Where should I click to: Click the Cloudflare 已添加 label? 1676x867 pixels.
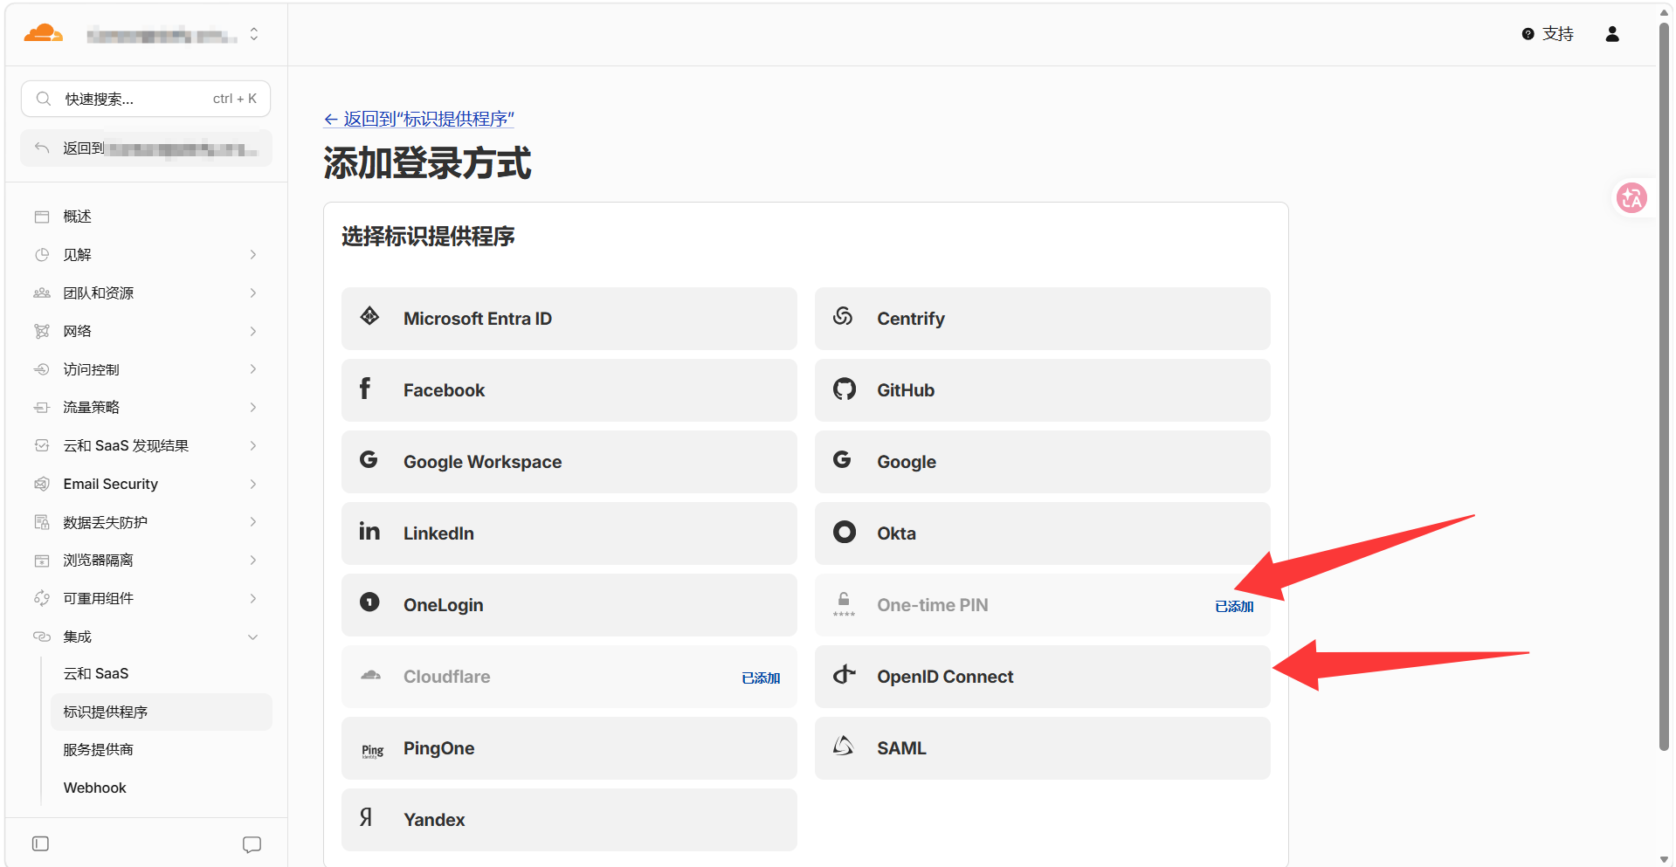point(761,678)
